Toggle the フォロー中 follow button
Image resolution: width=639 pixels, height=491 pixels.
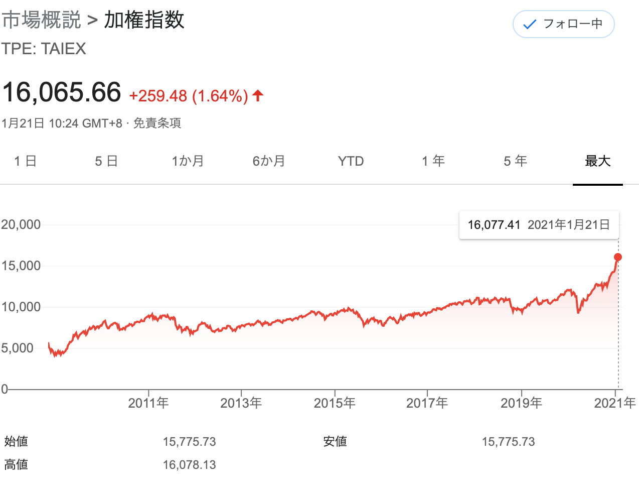tap(563, 24)
